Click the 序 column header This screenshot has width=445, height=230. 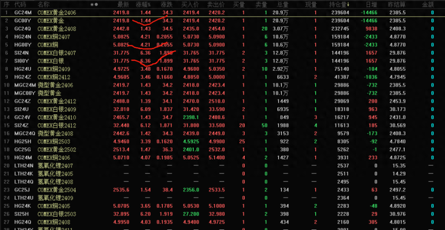point(6,5)
